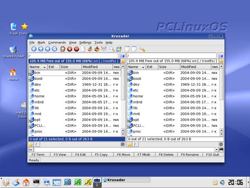Screen dimensions: 250x188
Task: Open command line history dropdown arrow
Action: [217, 150]
